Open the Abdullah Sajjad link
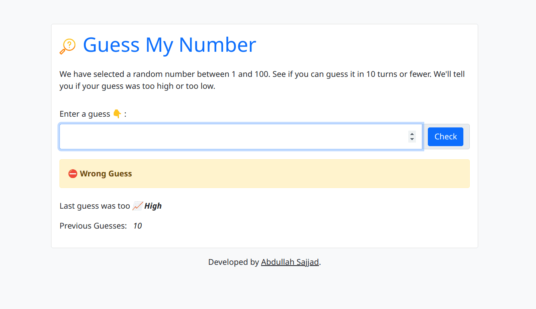536x309 pixels. point(290,262)
